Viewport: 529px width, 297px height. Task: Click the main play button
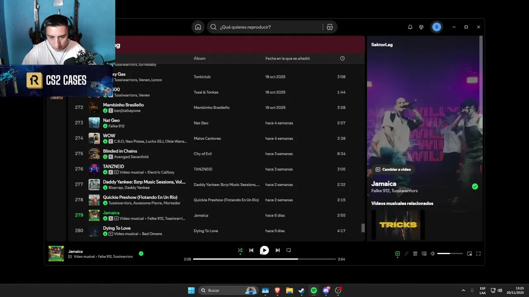point(264,250)
